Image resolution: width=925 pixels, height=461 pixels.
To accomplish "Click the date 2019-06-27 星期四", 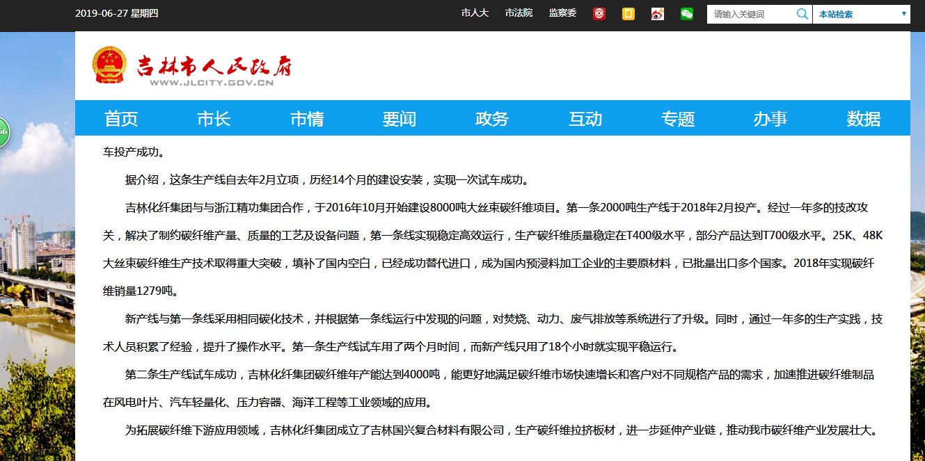I will 117,13.
